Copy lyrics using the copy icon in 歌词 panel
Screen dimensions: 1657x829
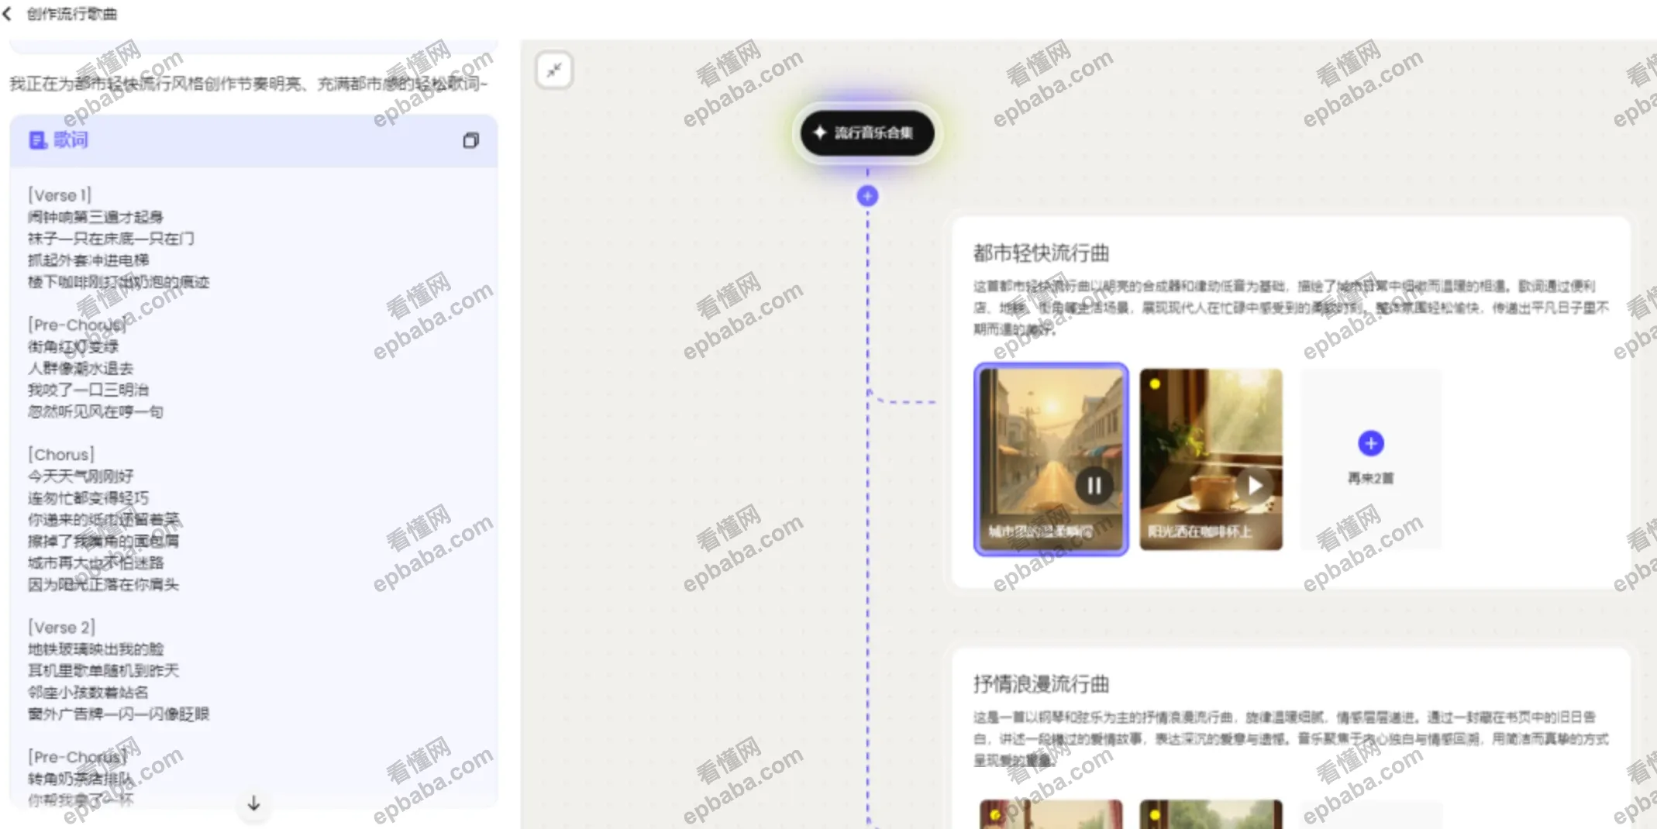coord(470,141)
